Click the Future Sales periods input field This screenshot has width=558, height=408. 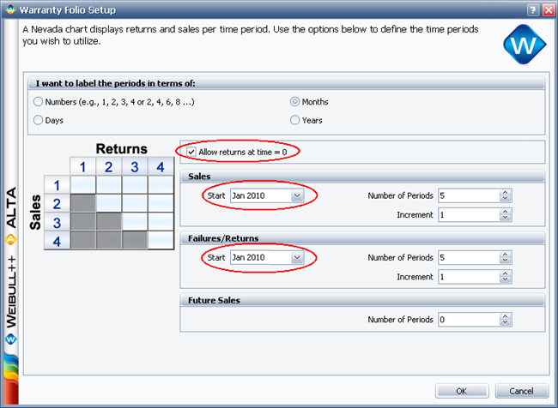tap(466, 319)
